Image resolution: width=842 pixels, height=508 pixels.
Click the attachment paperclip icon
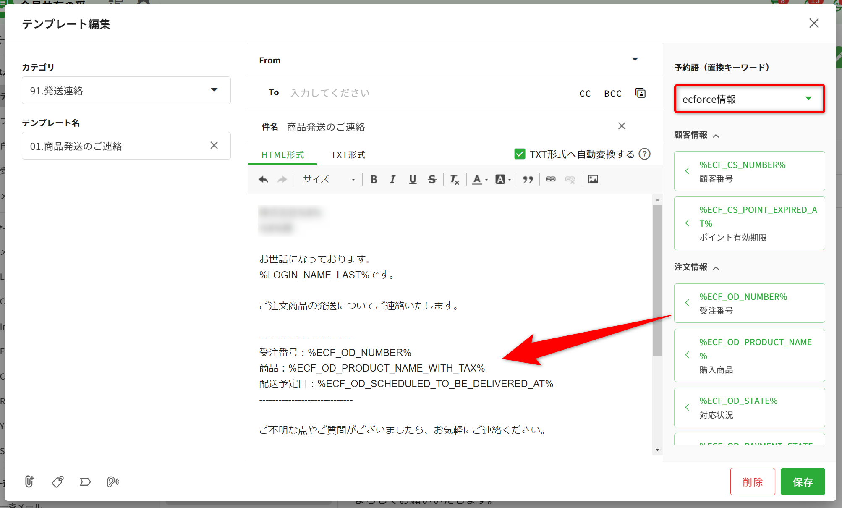pyautogui.click(x=29, y=482)
